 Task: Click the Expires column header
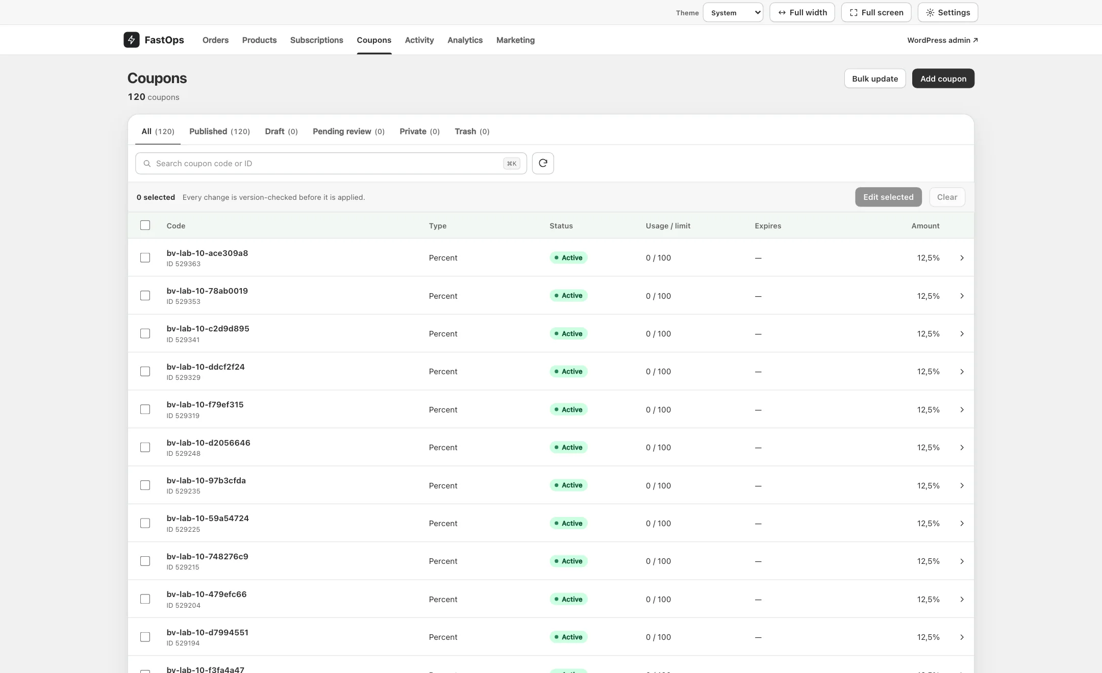click(768, 226)
